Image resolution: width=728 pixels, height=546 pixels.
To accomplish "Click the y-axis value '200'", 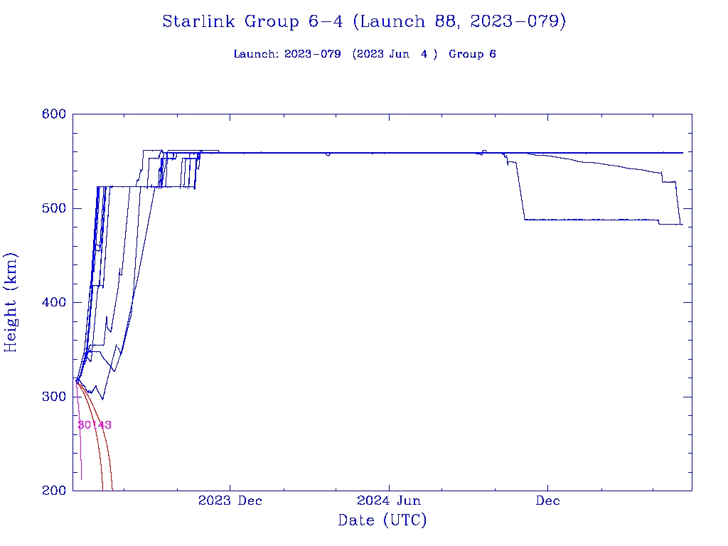I will (x=54, y=491).
